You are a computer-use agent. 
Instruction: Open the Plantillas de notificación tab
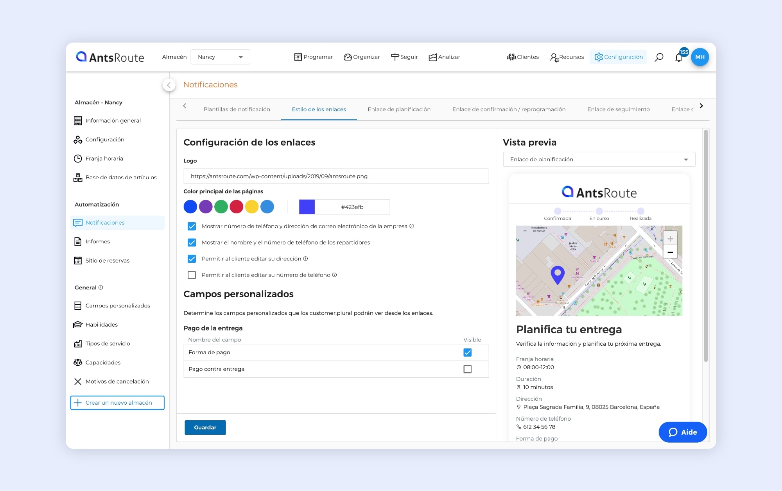237,109
